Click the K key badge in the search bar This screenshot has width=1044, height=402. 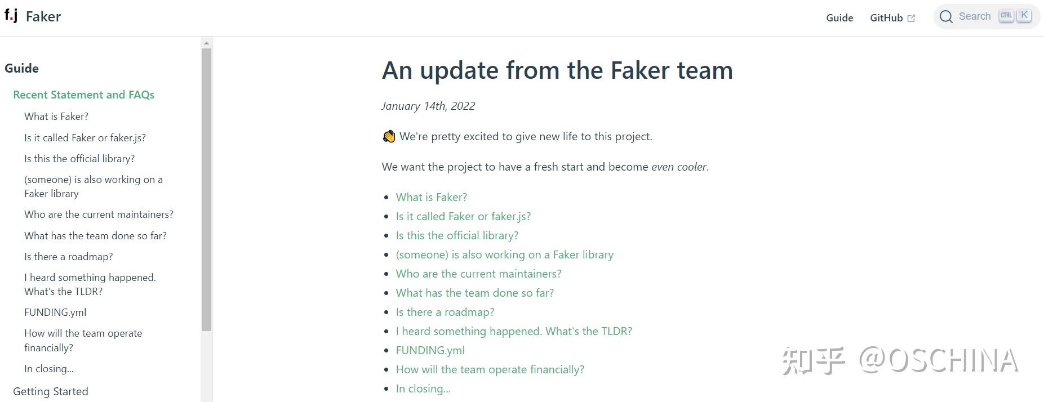(x=1024, y=15)
